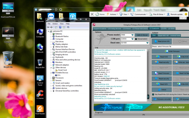This screenshot has height=118, width=189.
Task: Click favorite star on TeamViewer session tab
Action: click(53, 9)
